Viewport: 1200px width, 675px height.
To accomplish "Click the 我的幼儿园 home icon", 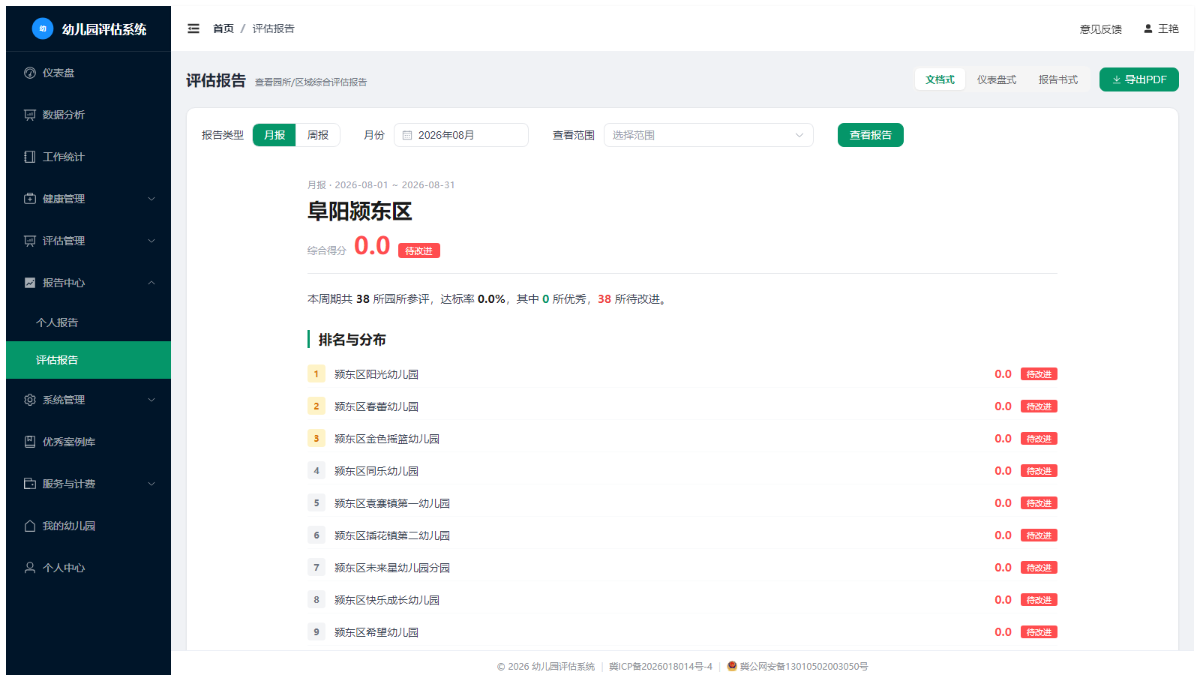I will click(x=30, y=526).
